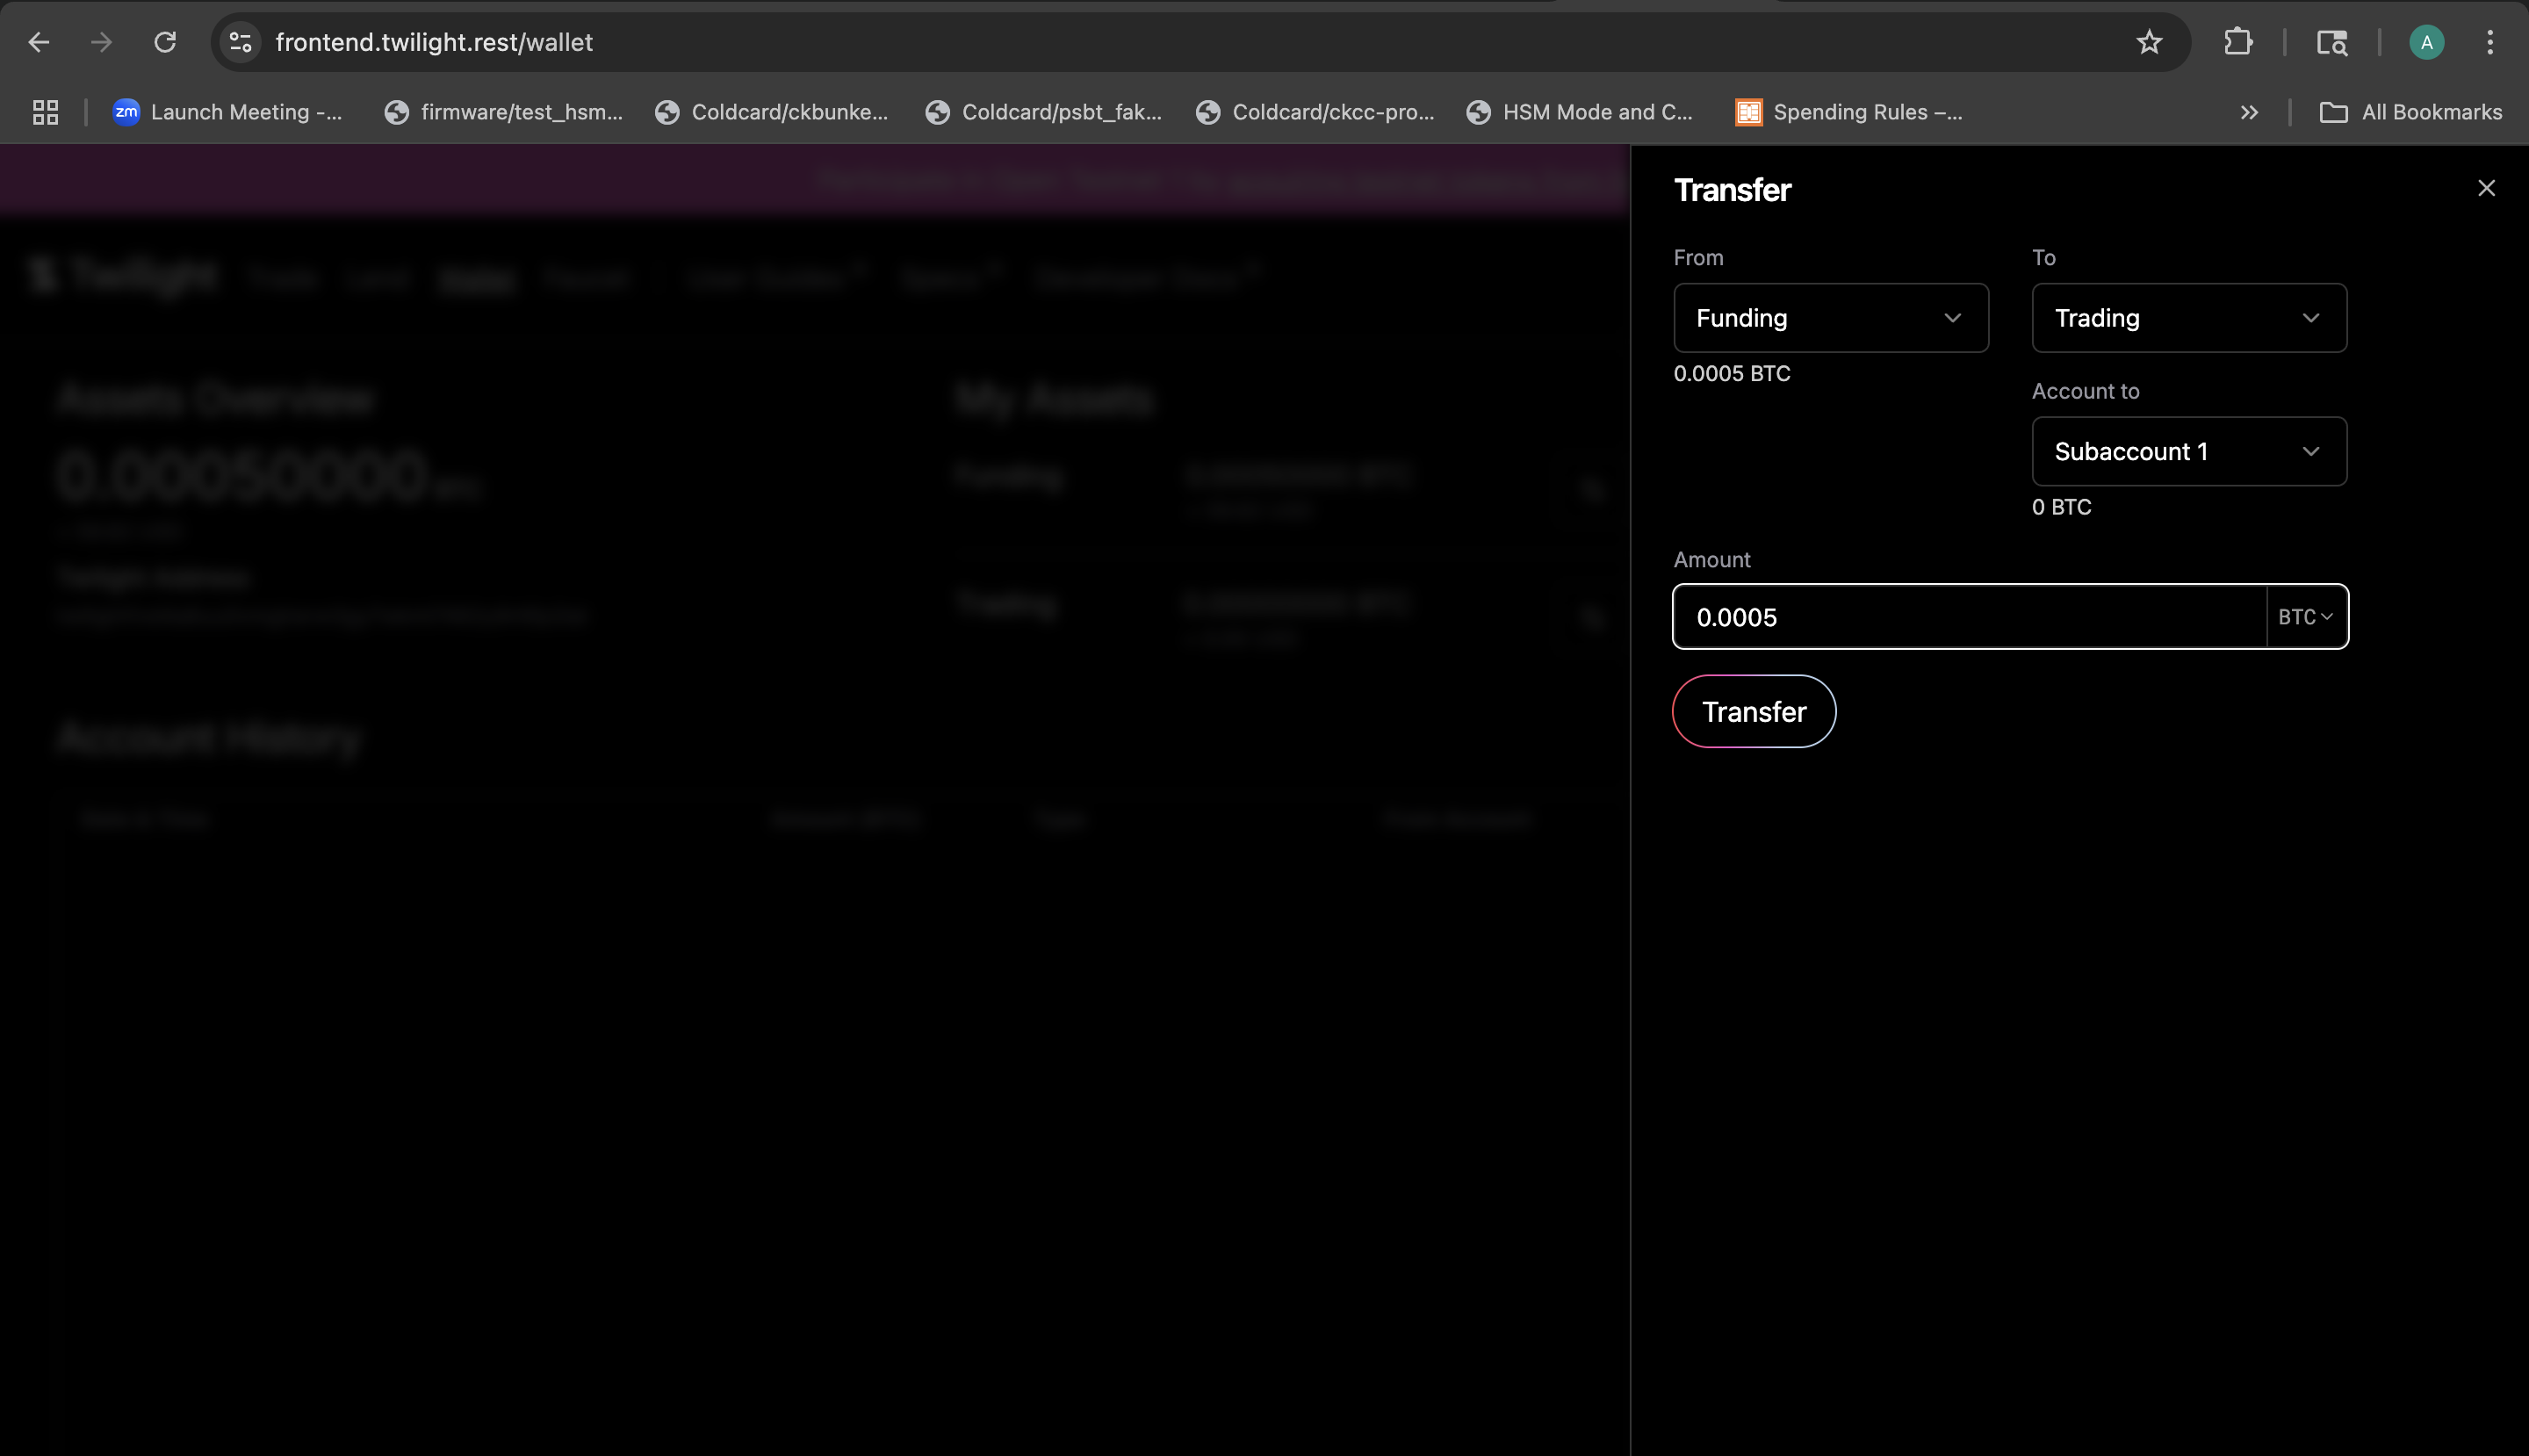The image size is (2529, 1456).
Task: Open the From Funding dropdown
Action: pos(1830,318)
